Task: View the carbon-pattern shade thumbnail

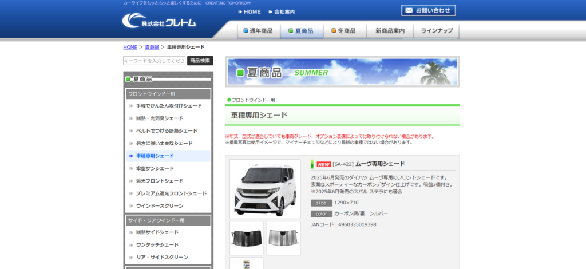Action: 247,238
